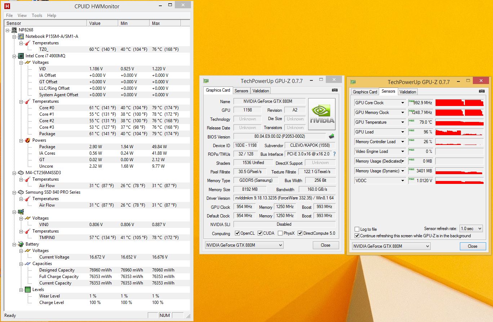Screen dimensions: 493x322
Task: Click the MAX indicator beside GPU Core Clock
Action: coord(411,101)
